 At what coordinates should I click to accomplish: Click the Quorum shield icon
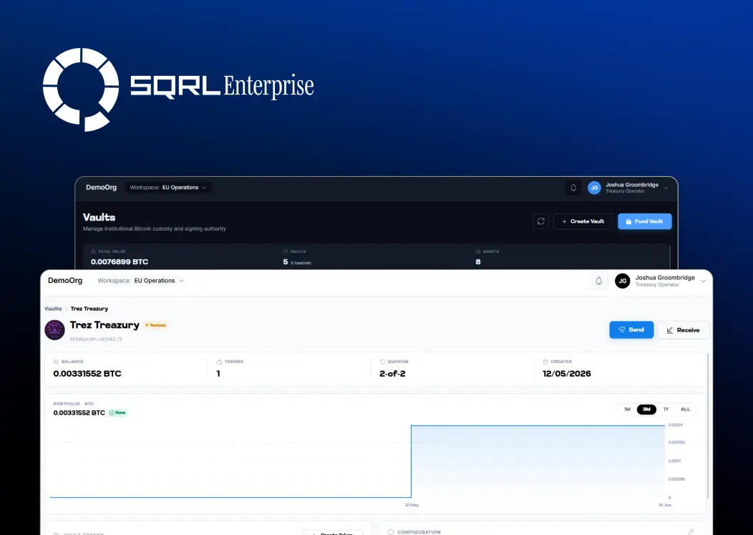[382, 362]
